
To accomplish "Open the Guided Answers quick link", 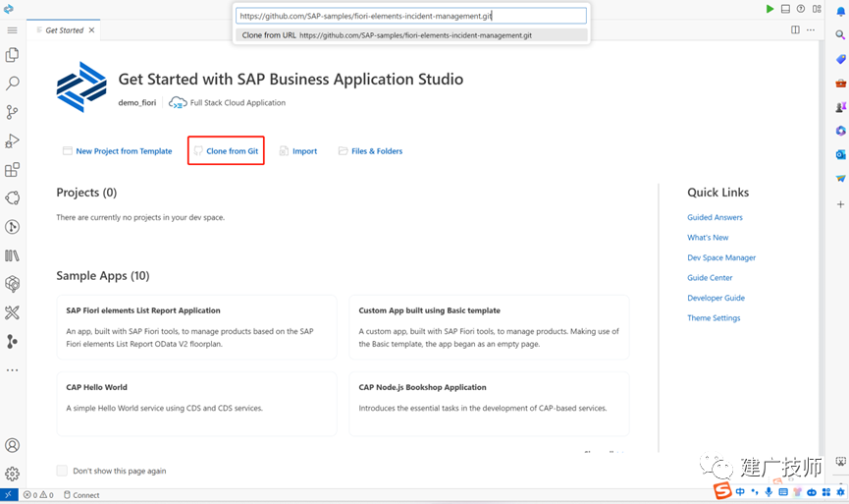I will pos(715,217).
